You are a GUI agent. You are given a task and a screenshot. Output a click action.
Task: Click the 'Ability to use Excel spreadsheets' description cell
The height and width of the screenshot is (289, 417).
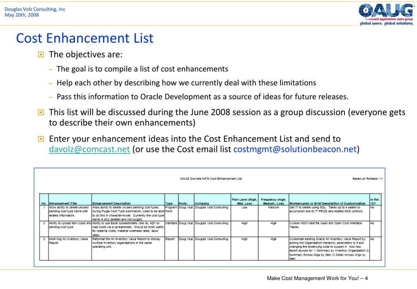(x=128, y=229)
